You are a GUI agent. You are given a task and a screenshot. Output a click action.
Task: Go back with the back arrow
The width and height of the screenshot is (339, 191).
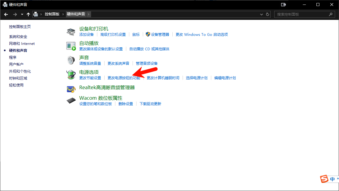click(x=6, y=14)
